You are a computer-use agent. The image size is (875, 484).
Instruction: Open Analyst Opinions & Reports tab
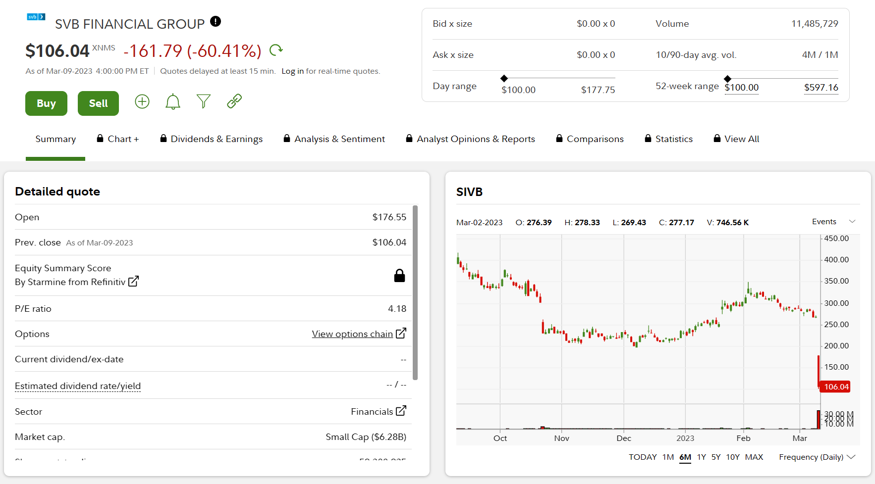pyautogui.click(x=470, y=139)
